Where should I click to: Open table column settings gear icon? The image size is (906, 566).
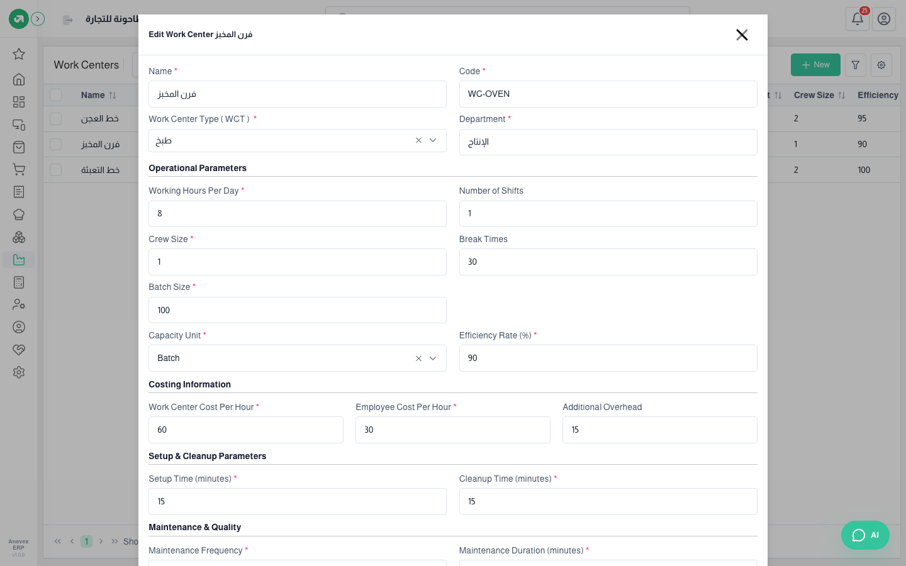[881, 65]
